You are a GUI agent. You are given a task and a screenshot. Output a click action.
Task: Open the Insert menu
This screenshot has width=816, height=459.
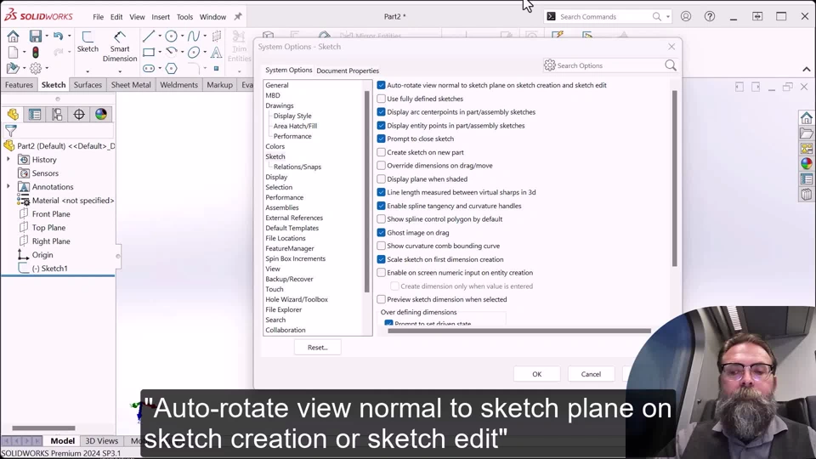(161, 17)
